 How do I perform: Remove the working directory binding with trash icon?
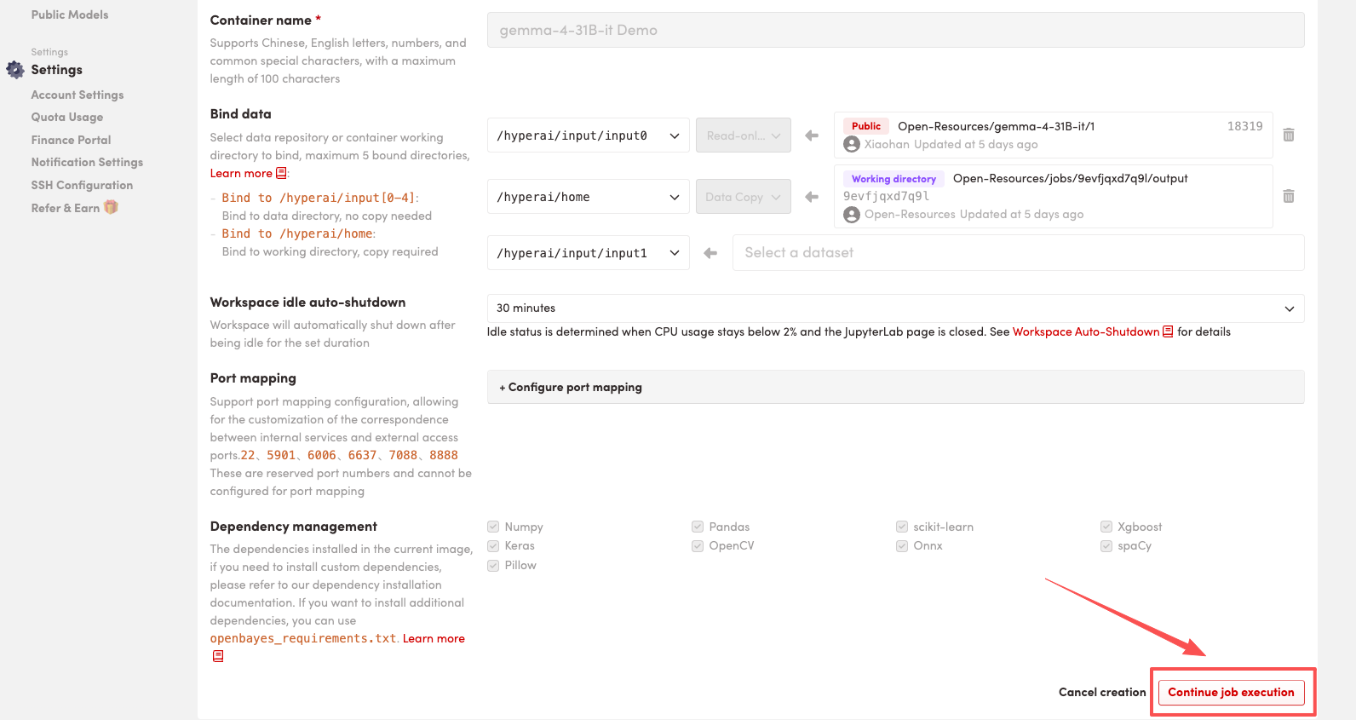(x=1288, y=197)
